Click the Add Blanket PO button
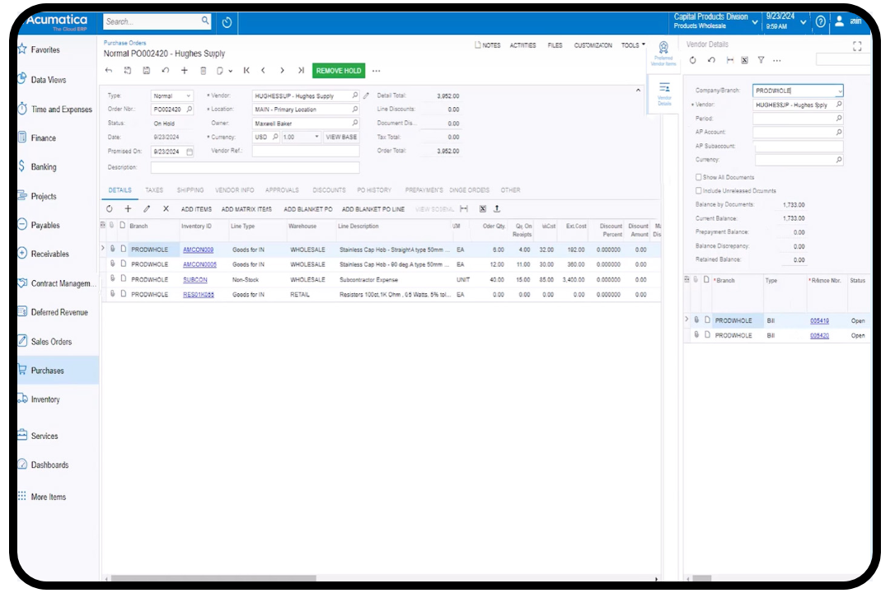 pyautogui.click(x=308, y=209)
